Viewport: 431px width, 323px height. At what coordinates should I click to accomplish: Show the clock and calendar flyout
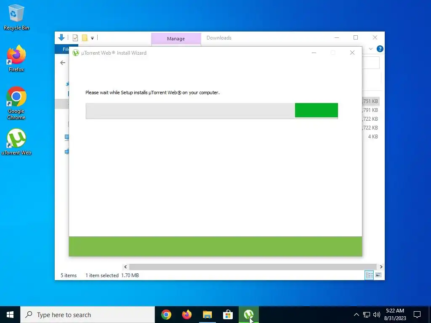[395, 315]
